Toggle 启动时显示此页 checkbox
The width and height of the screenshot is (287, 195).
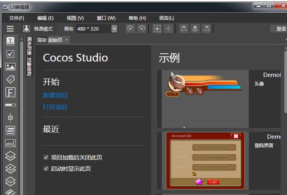click(46, 169)
